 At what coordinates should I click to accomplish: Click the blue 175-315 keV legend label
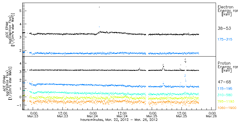(225, 40)
